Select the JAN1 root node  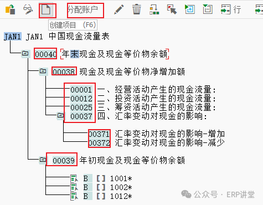coord(12,37)
